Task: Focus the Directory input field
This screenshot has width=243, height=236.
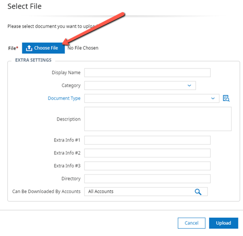Action: tap(147, 179)
